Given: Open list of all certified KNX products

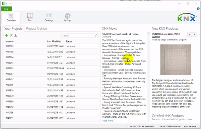Looking at the screenshot, I should click(x=172, y=119).
